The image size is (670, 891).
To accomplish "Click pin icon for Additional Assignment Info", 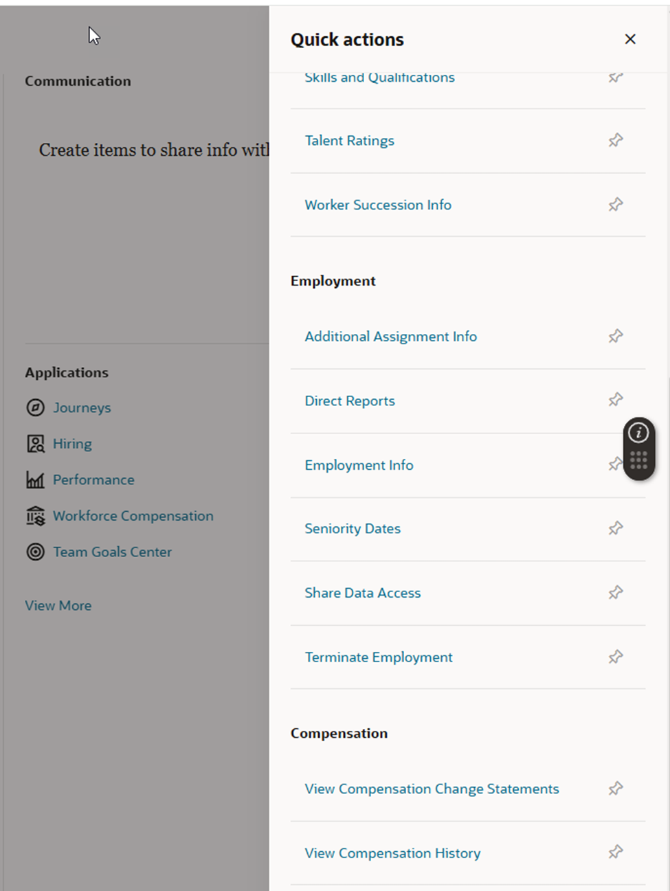I will click(x=616, y=336).
